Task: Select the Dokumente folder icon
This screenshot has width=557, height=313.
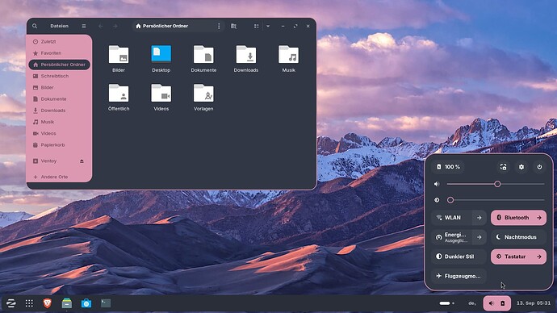Action: pyautogui.click(x=203, y=55)
